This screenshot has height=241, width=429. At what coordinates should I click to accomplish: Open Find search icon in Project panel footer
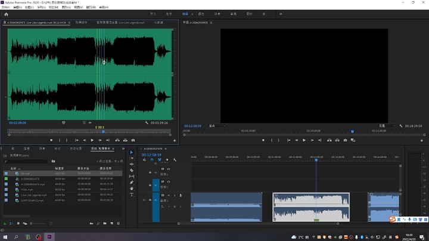(98, 224)
